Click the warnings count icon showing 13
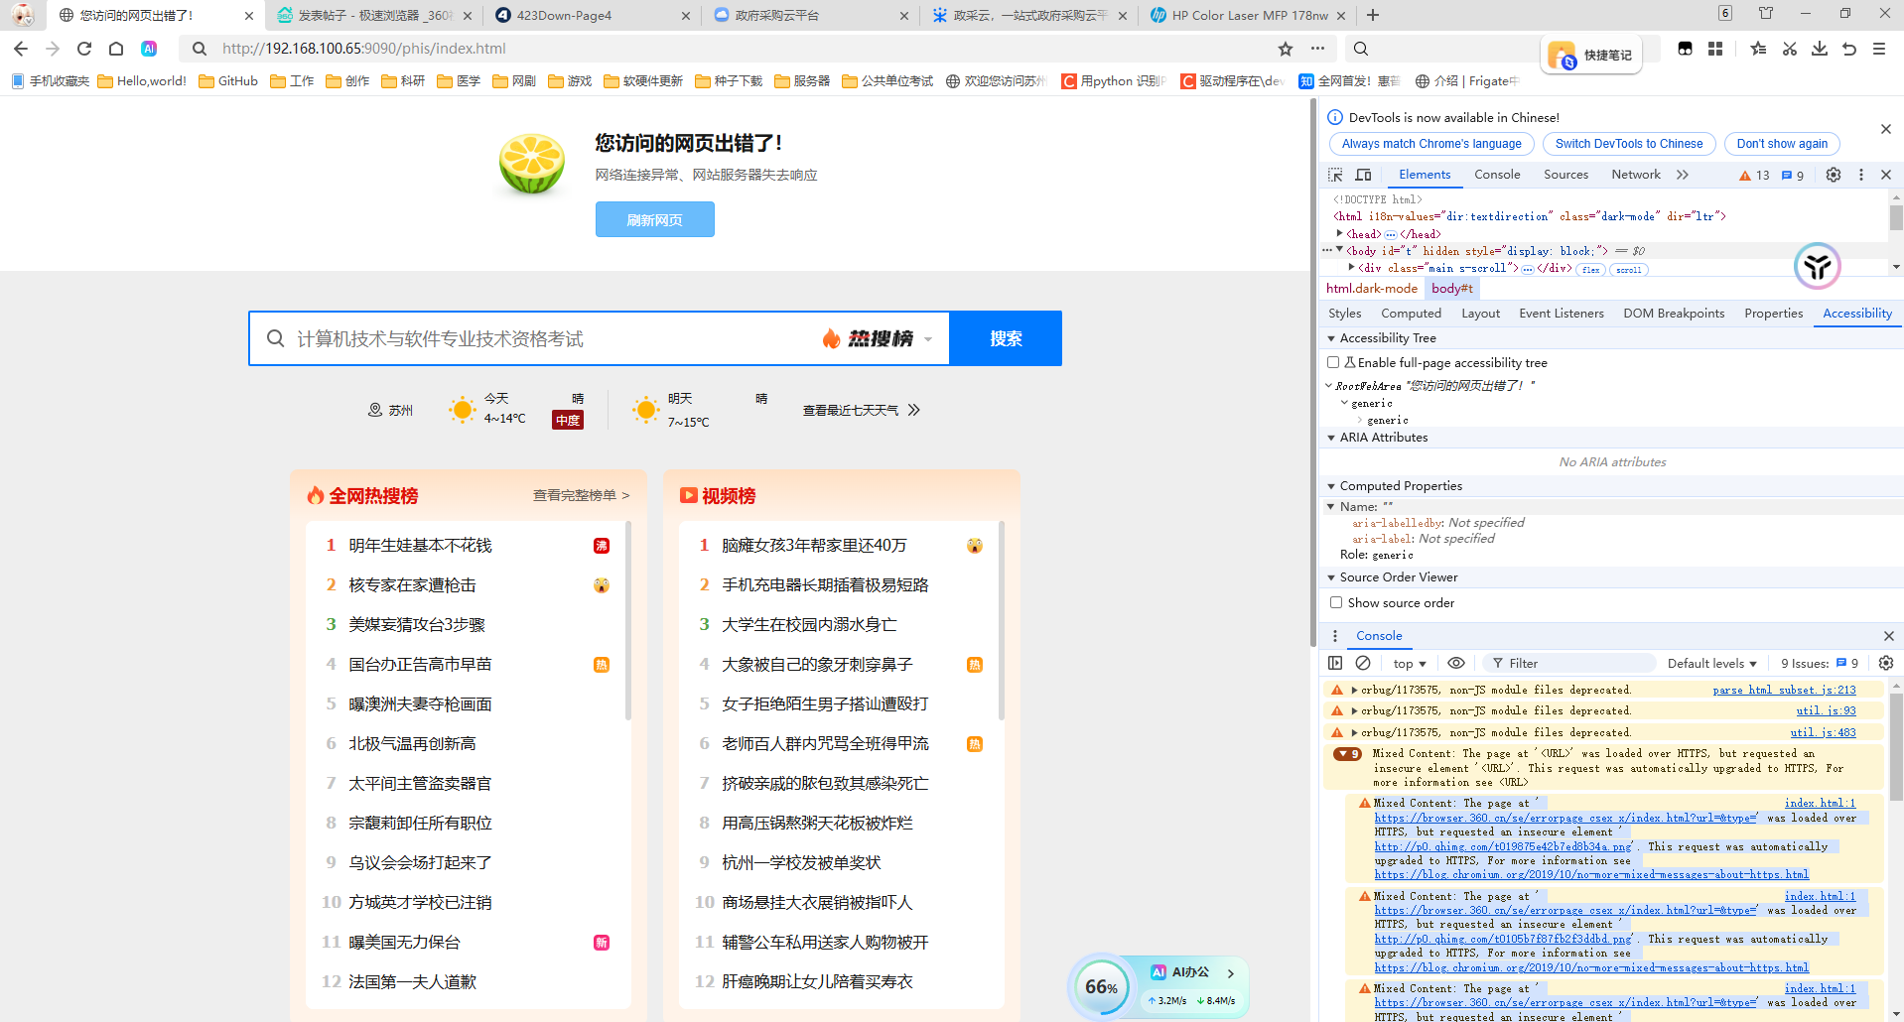The height and width of the screenshot is (1022, 1904). (x=1754, y=175)
